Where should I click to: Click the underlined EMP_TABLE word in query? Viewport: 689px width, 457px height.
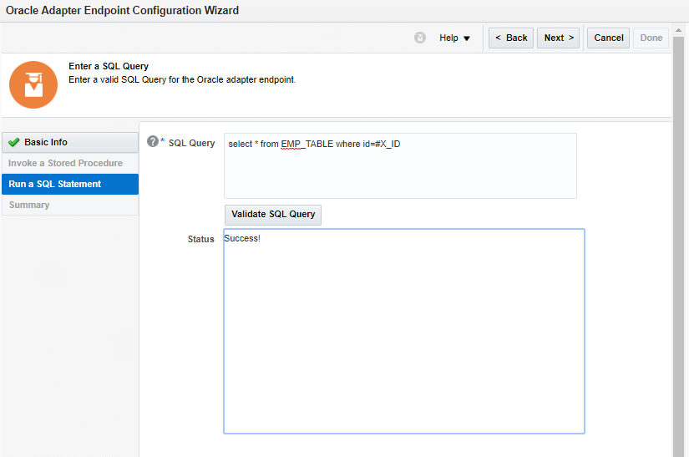(x=307, y=145)
